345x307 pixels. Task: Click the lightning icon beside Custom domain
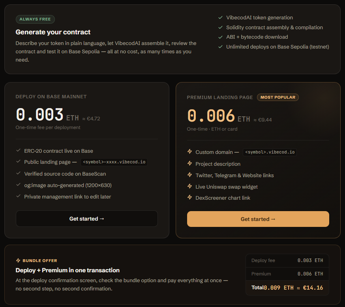pos(189,152)
